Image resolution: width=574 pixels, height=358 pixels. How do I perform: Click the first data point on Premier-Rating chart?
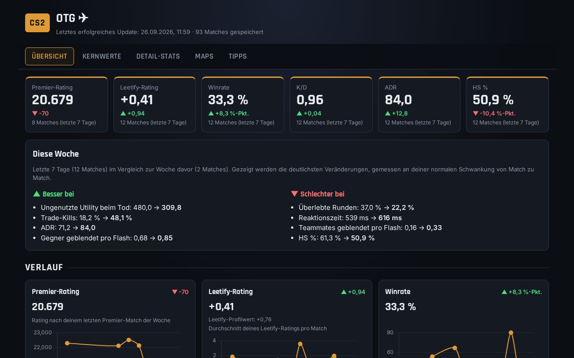point(67,343)
